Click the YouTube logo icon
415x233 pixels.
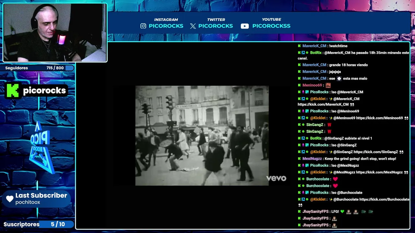click(245, 26)
